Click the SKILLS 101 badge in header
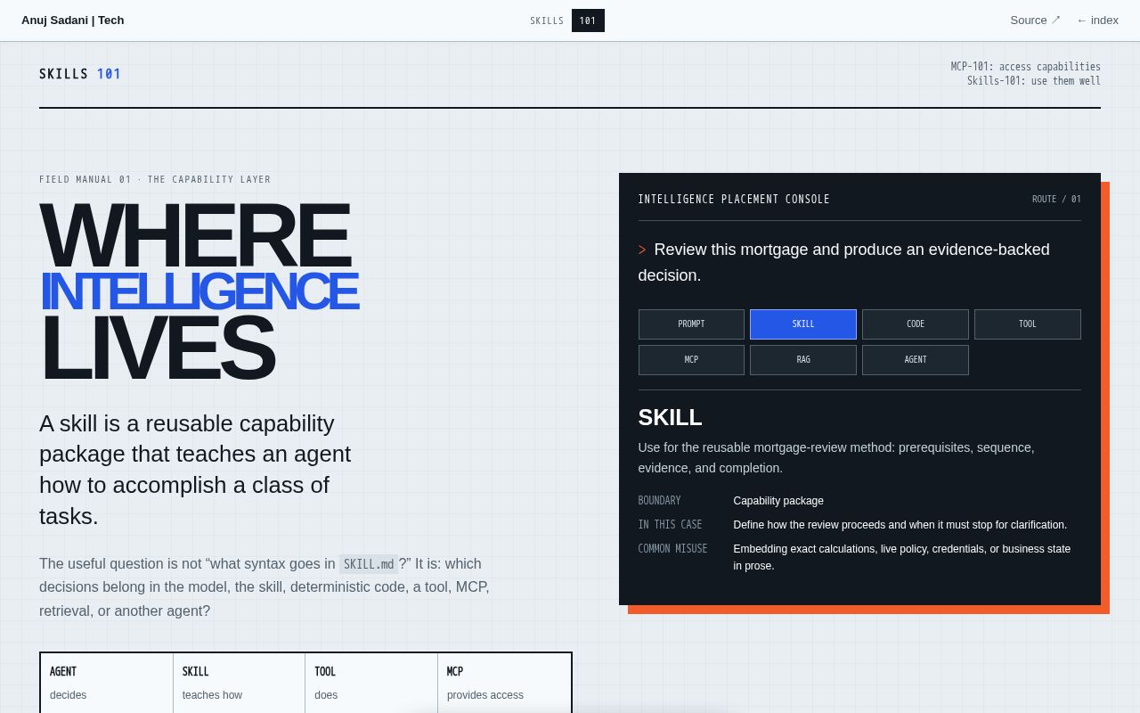Screen dimensions: 1140x713 pos(567,20)
